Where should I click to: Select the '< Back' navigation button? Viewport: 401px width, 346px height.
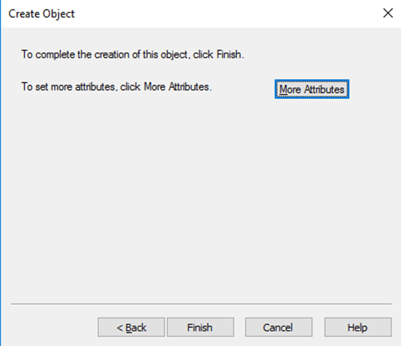click(132, 327)
